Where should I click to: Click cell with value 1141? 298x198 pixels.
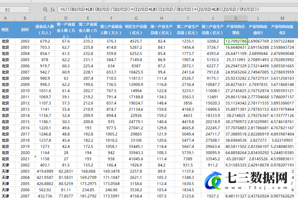pyautogui.click(x=45, y=109)
